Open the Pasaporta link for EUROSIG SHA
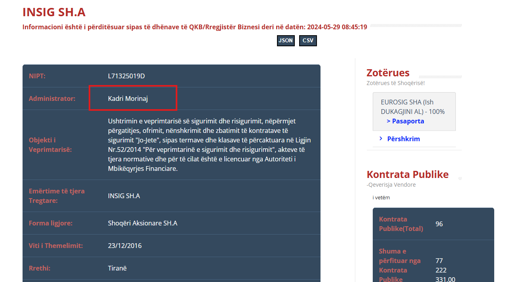This screenshot has width=514, height=282. pyautogui.click(x=405, y=121)
